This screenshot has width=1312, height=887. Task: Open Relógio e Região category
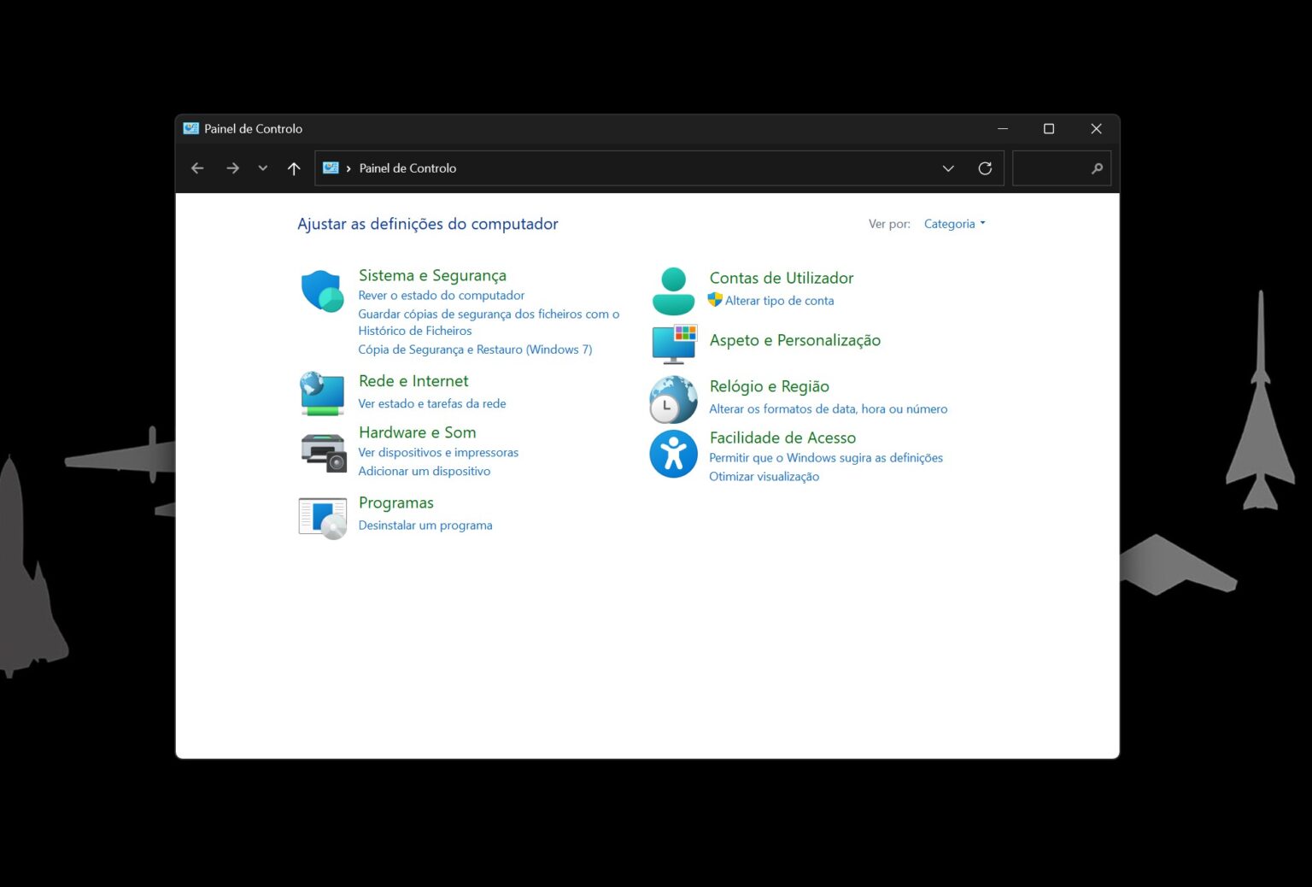click(769, 386)
